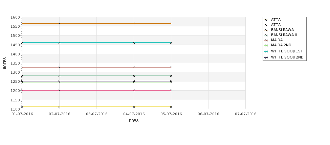Click the WHITE SOOJI 1ST legend marker
The width and height of the screenshot is (330, 145).
[266, 51]
